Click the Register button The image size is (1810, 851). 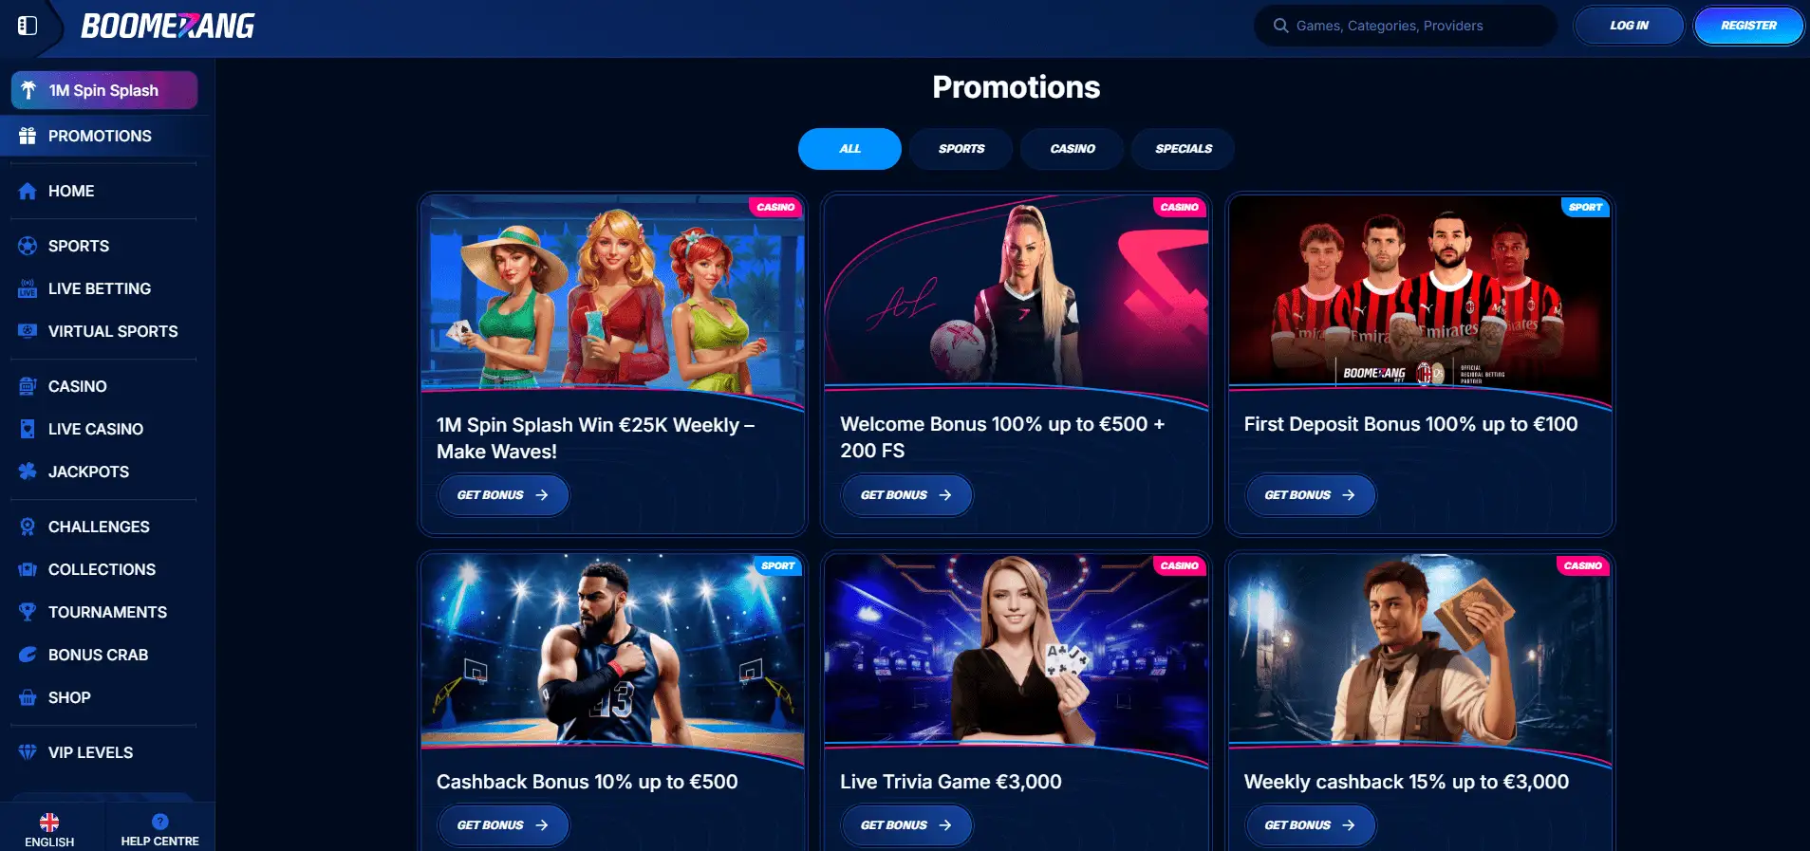[x=1748, y=26]
